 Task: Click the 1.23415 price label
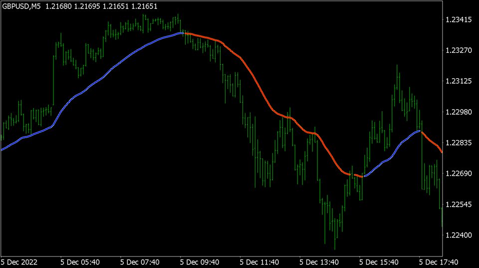(x=459, y=20)
